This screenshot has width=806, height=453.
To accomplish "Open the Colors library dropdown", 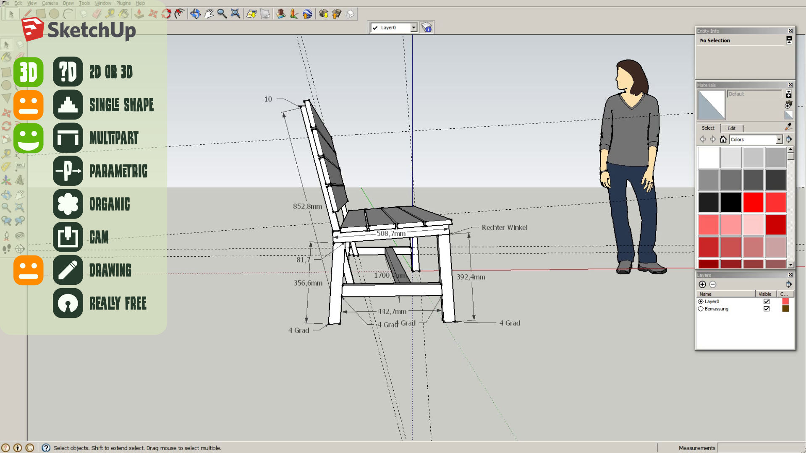I will pos(779,139).
